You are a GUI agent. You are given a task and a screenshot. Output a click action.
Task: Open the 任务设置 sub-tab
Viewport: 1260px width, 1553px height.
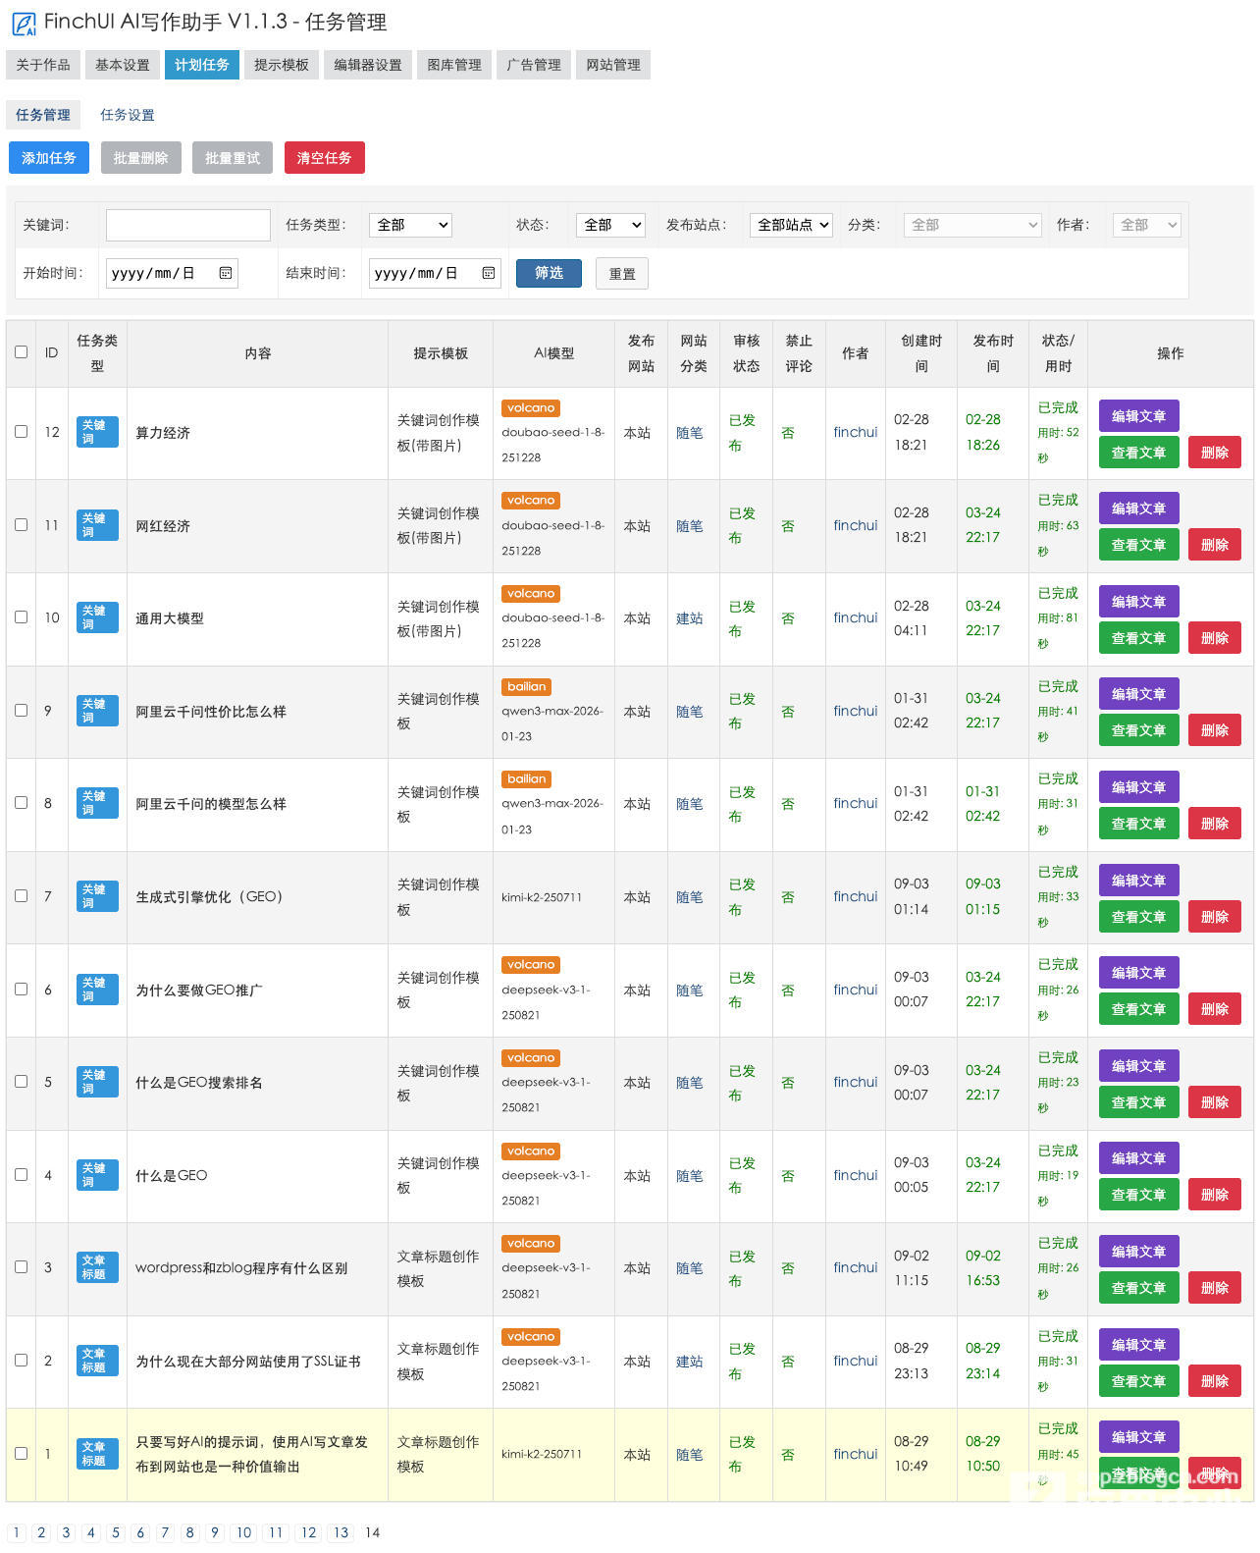pos(128,115)
